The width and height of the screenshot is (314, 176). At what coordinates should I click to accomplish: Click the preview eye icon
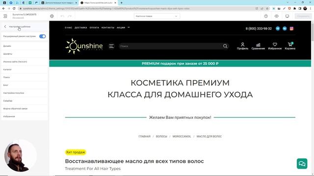click(x=277, y=16)
